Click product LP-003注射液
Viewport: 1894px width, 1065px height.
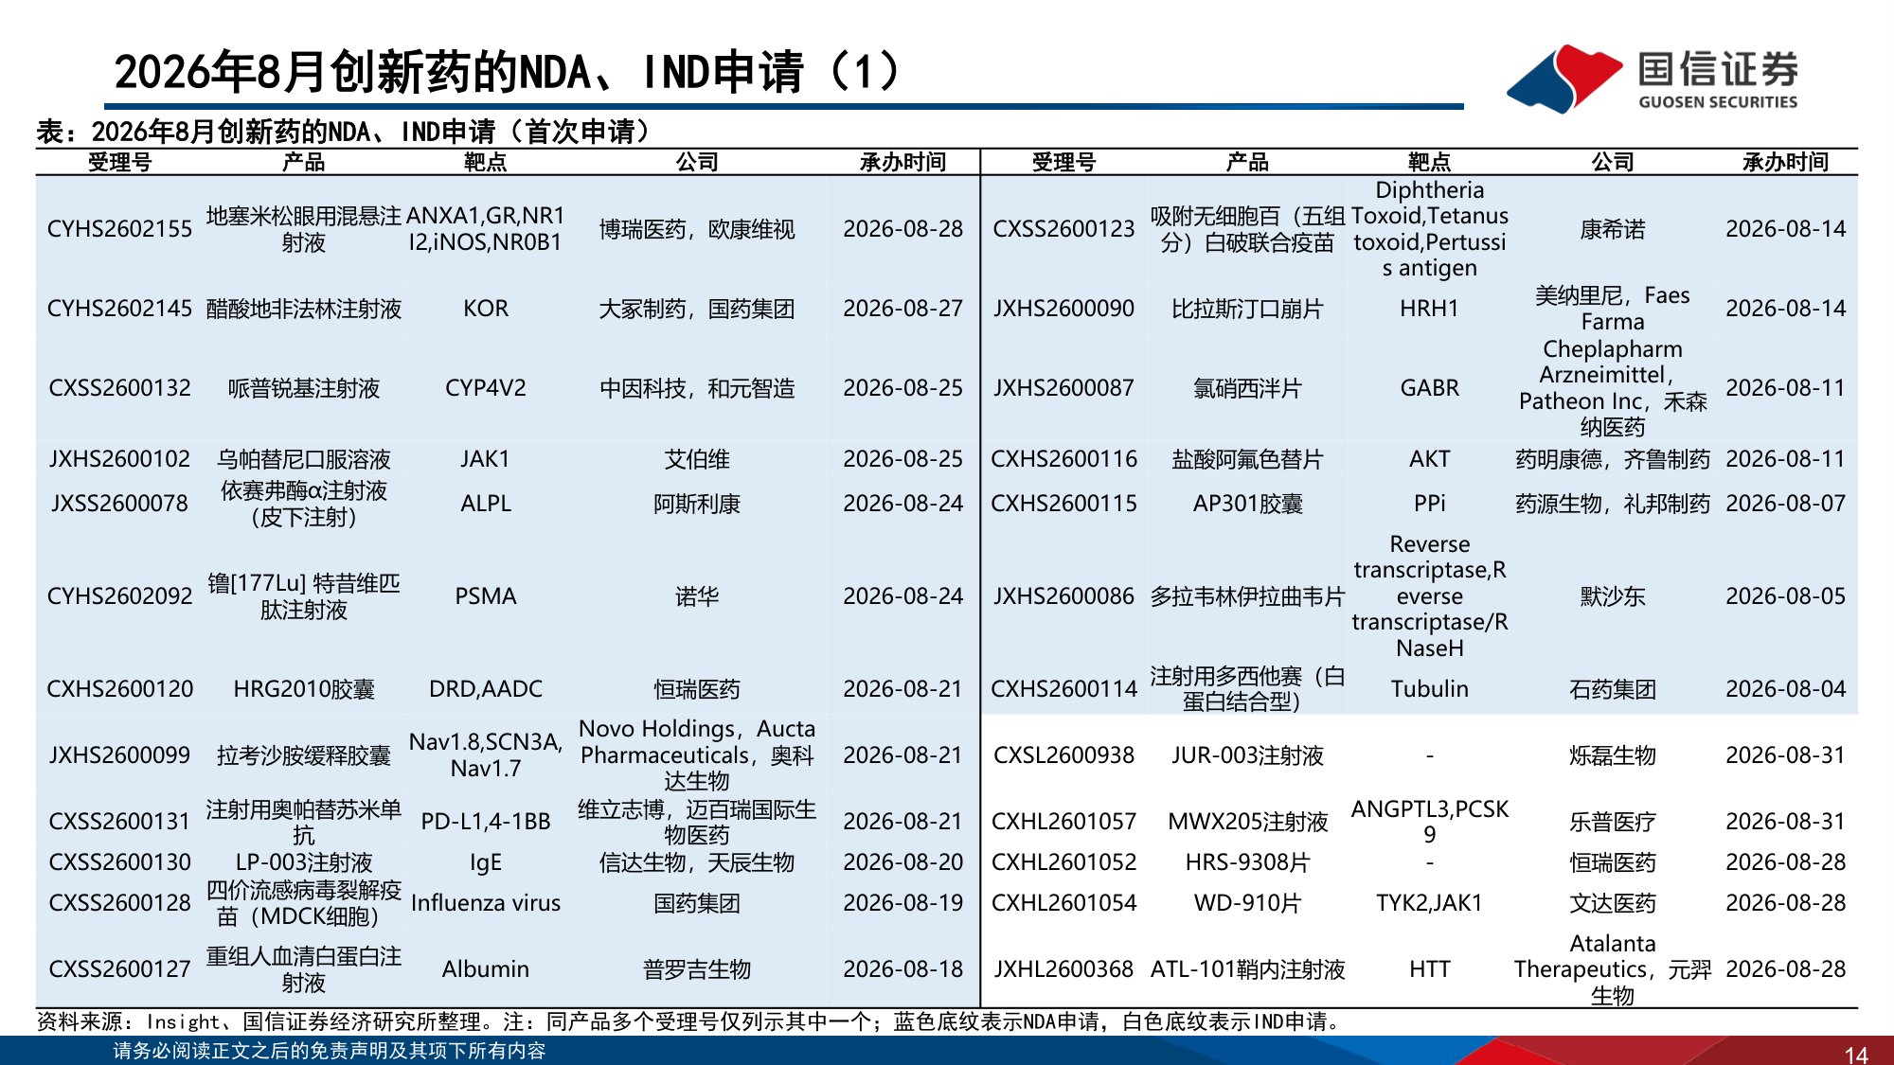click(304, 862)
